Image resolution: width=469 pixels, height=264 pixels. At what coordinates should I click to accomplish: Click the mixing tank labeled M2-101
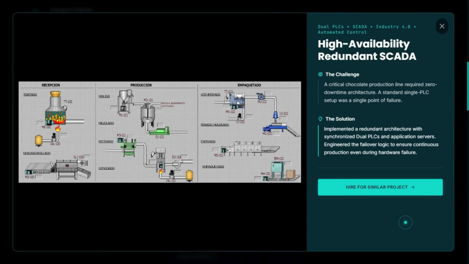pyautogui.click(x=147, y=115)
